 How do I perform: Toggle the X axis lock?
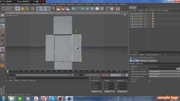click(x=38, y=9)
